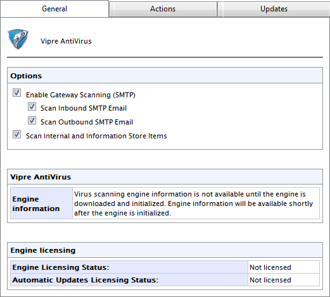Click the Enable Gateway Scanning (SMTP) label

(80, 95)
